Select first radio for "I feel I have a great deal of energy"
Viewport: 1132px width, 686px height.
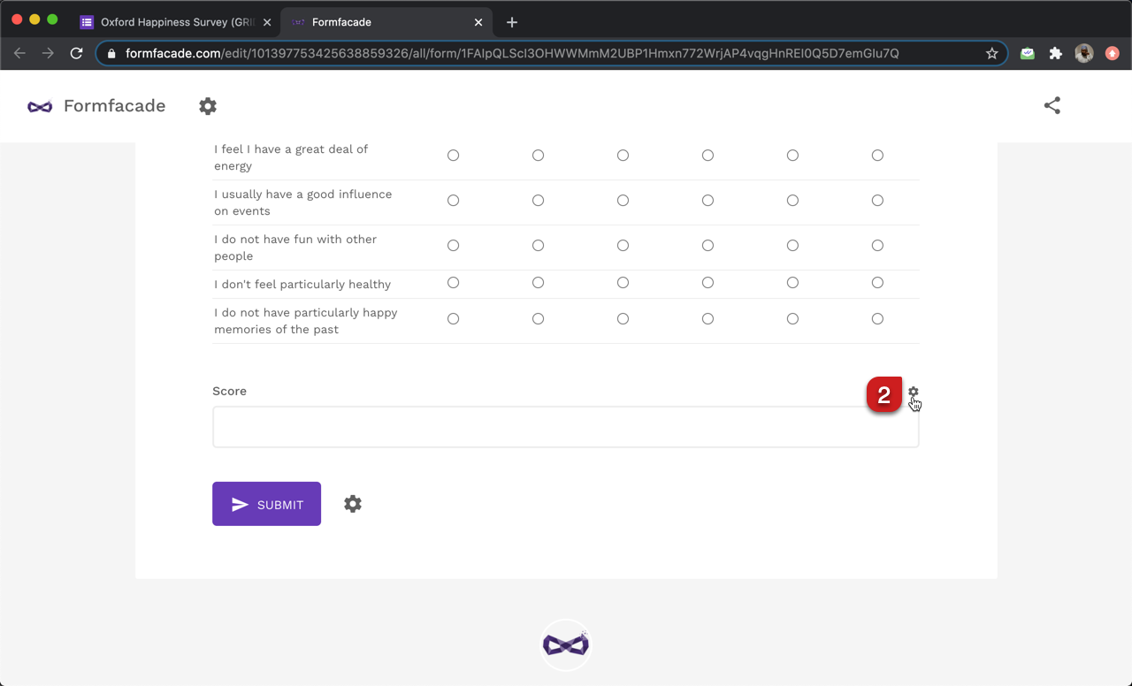[453, 156]
